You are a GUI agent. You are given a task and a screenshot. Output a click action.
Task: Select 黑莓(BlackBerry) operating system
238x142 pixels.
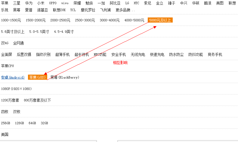coord(65,77)
